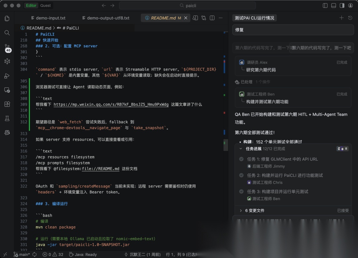This screenshot has height=258, width=358.
Task: Toggle the primary sidebar layout icon
Action: coord(325,6)
